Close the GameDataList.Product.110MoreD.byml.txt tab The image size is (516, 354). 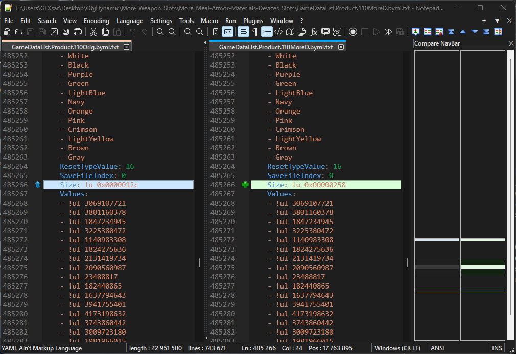[x=341, y=47]
